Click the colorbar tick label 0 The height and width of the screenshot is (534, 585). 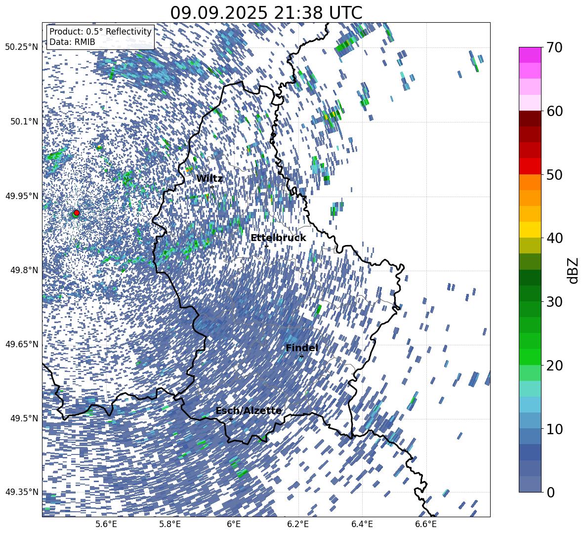pyautogui.click(x=550, y=492)
